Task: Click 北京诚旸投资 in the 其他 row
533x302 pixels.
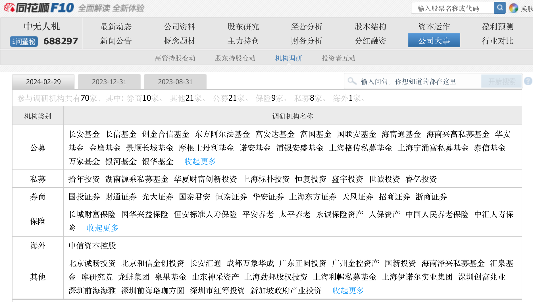Action: 92,263
